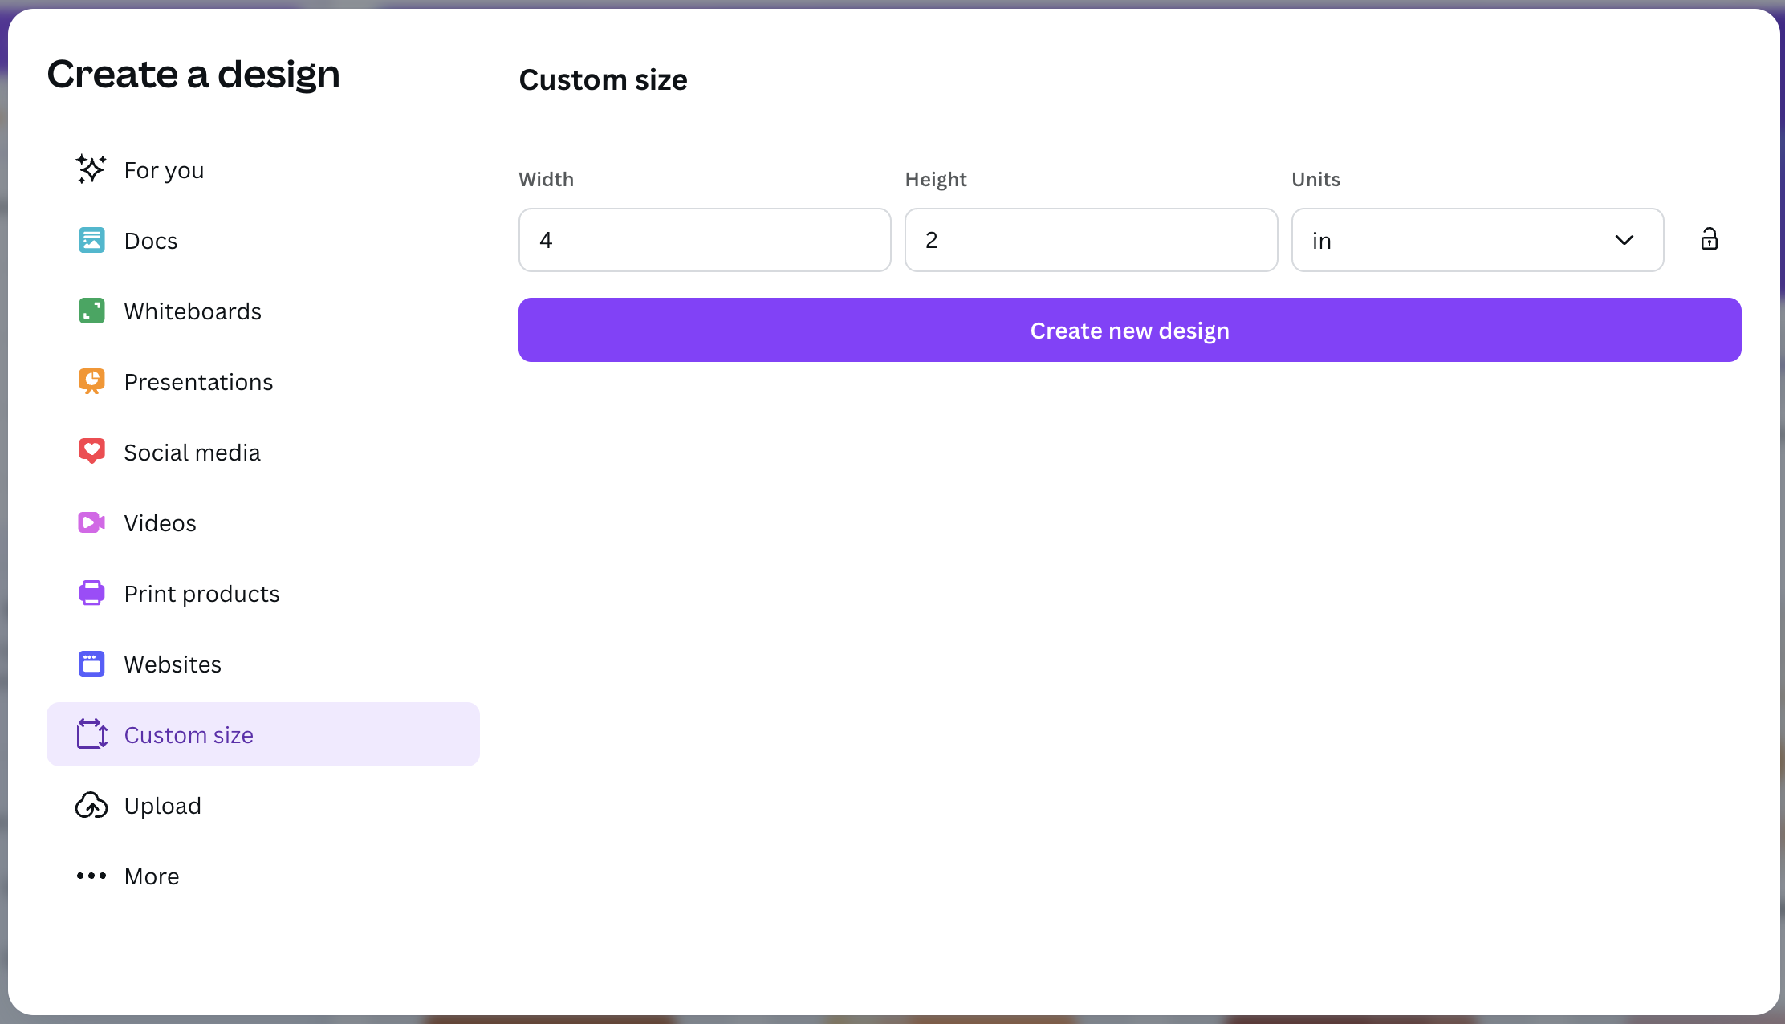
Task: Toggle the aspect ratio lock icon
Action: pyautogui.click(x=1710, y=239)
